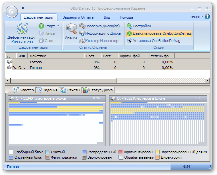This screenshot has height=175, width=217.
Task: Select the drive D: row icon
Action: pos(9,68)
